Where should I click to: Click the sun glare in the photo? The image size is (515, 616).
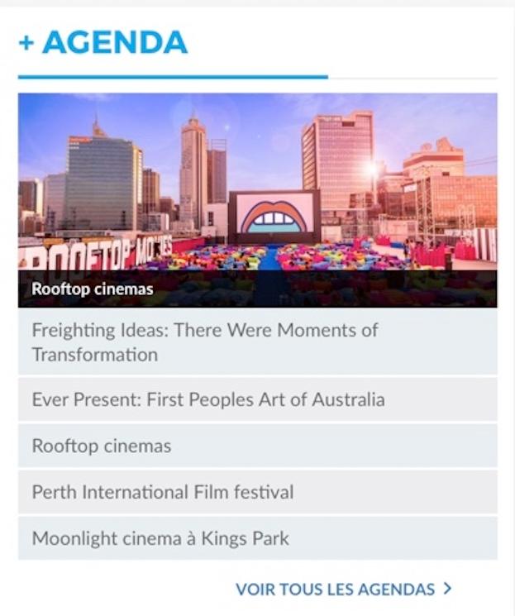(373, 170)
